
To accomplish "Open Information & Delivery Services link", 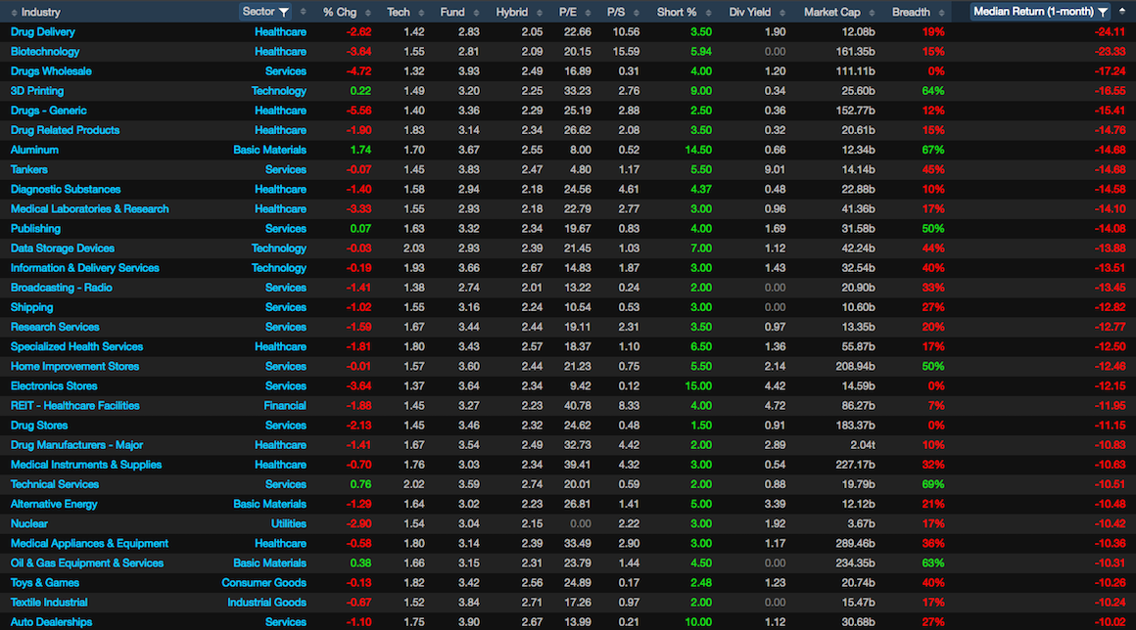I will (x=85, y=268).
